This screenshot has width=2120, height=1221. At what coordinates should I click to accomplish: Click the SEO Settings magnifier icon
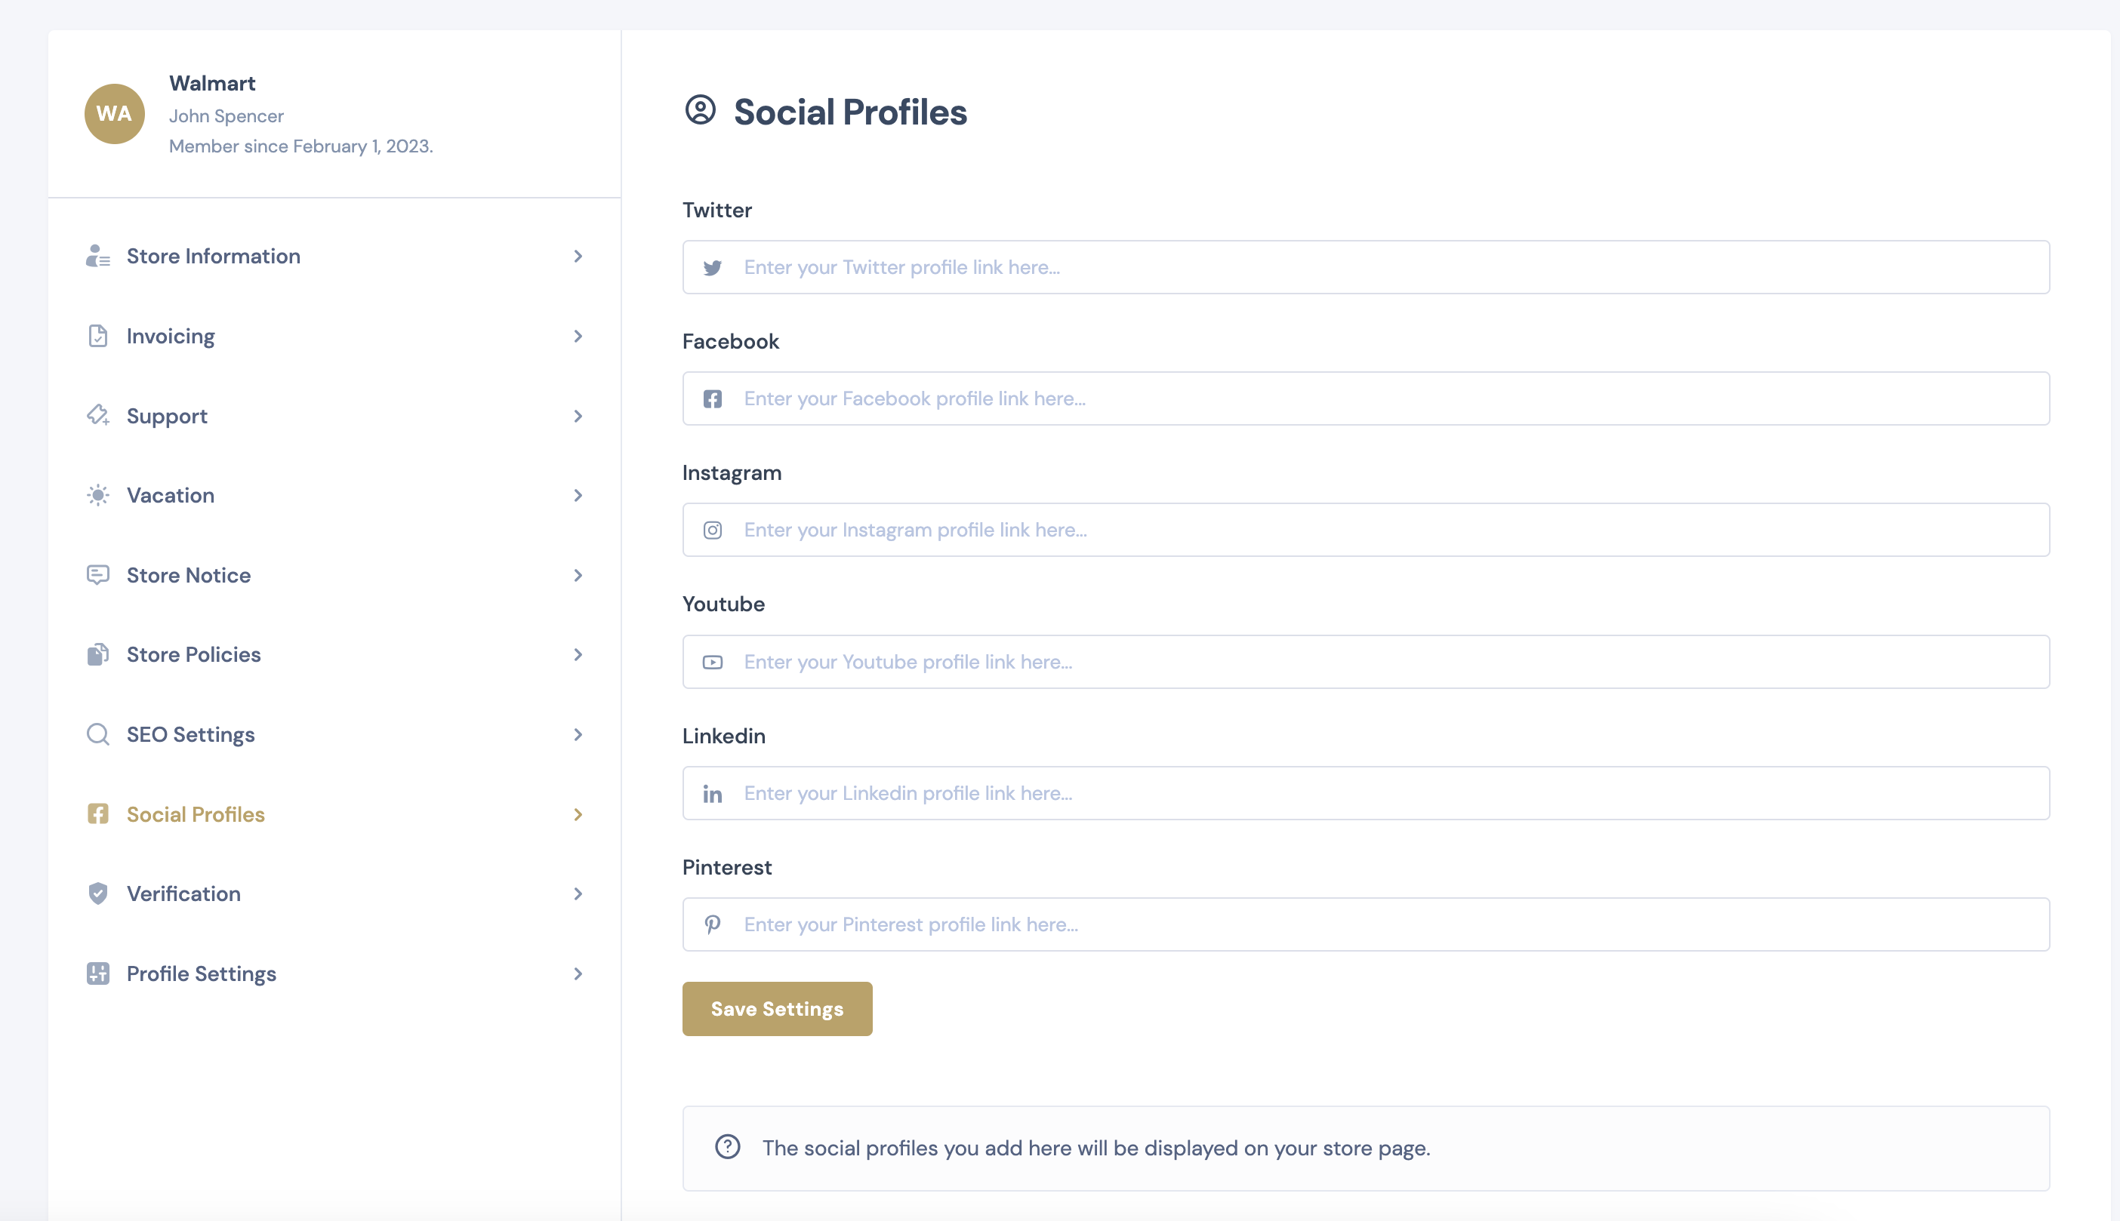[98, 734]
